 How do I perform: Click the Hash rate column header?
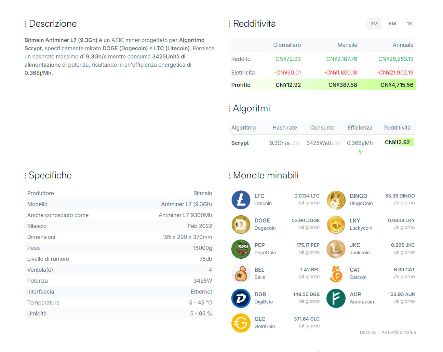point(285,127)
